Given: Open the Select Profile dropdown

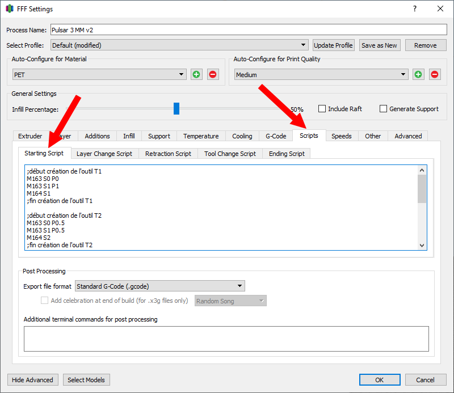Looking at the screenshot, I should pyautogui.click(x=179, y=45).
